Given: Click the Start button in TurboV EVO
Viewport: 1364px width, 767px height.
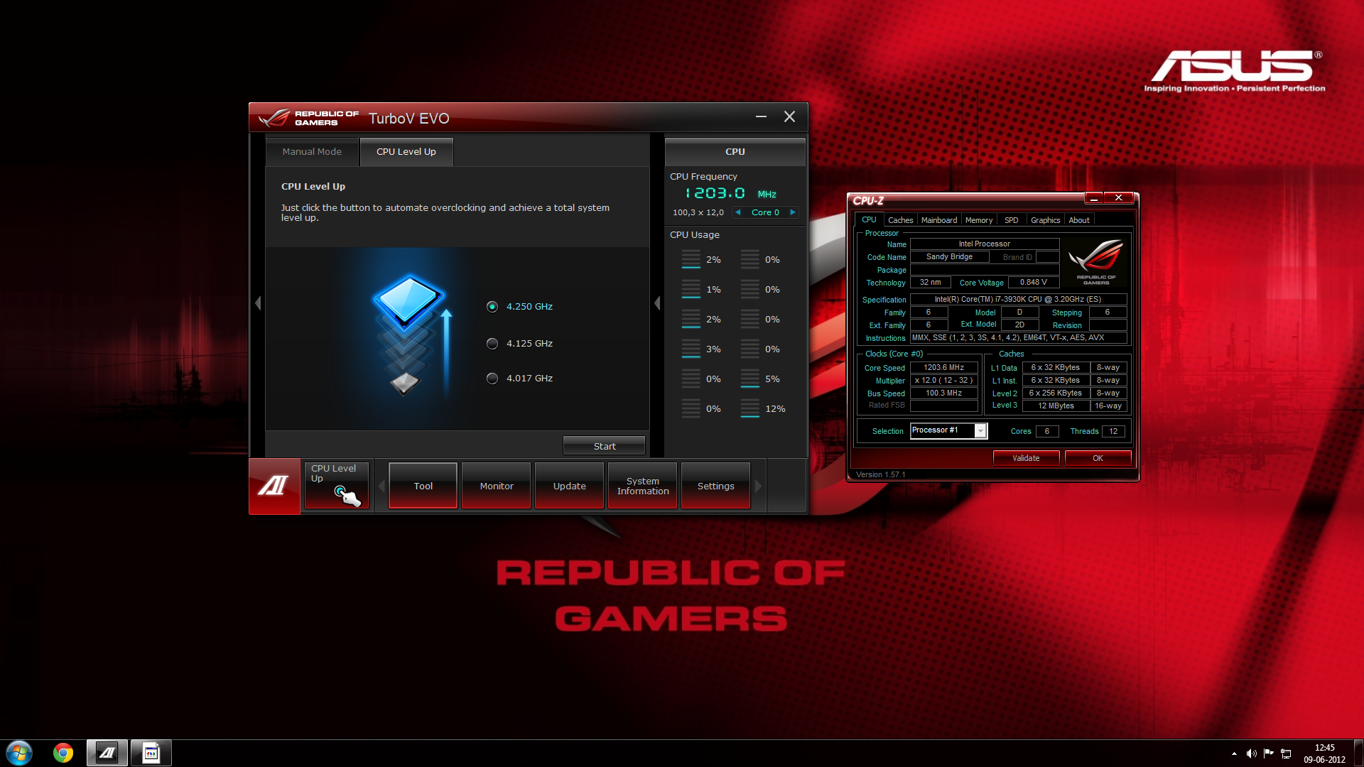Looking at the screenshot, I should click(605, 446).
